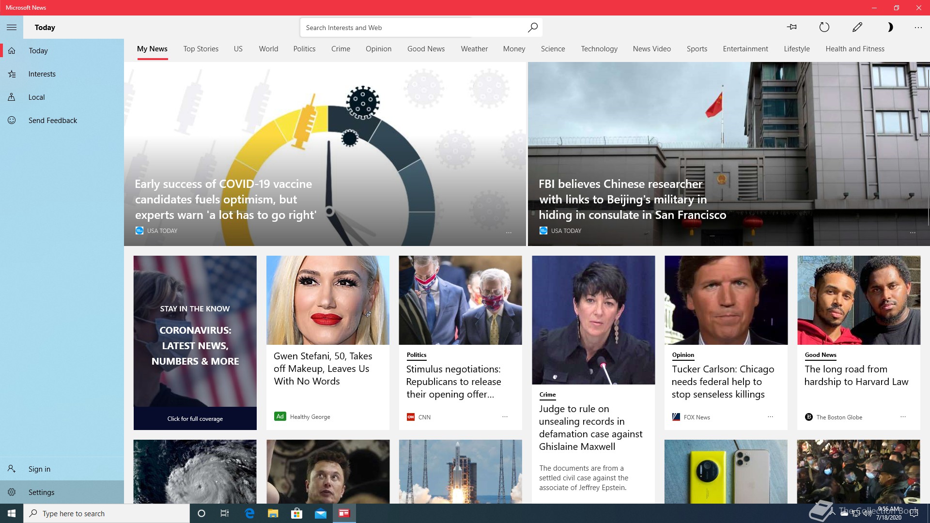Screen dimensions: 930x523
Task: Click the Settings gear icon
Action: [x=12, y=492]
